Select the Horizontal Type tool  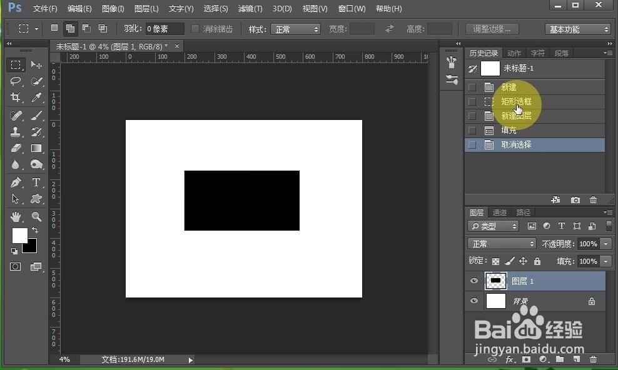(36, 182)
